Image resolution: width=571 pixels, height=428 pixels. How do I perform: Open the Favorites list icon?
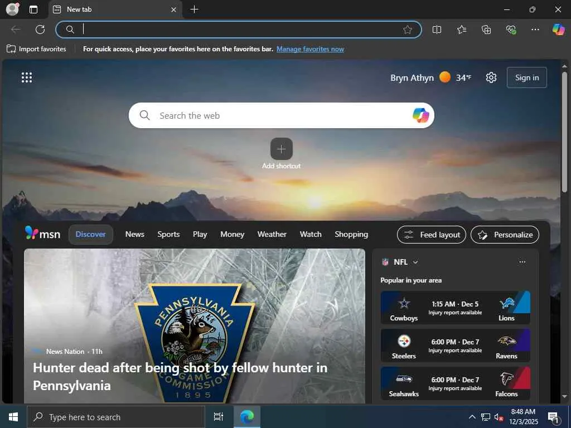pyautogui.click(x=461, y=30)
